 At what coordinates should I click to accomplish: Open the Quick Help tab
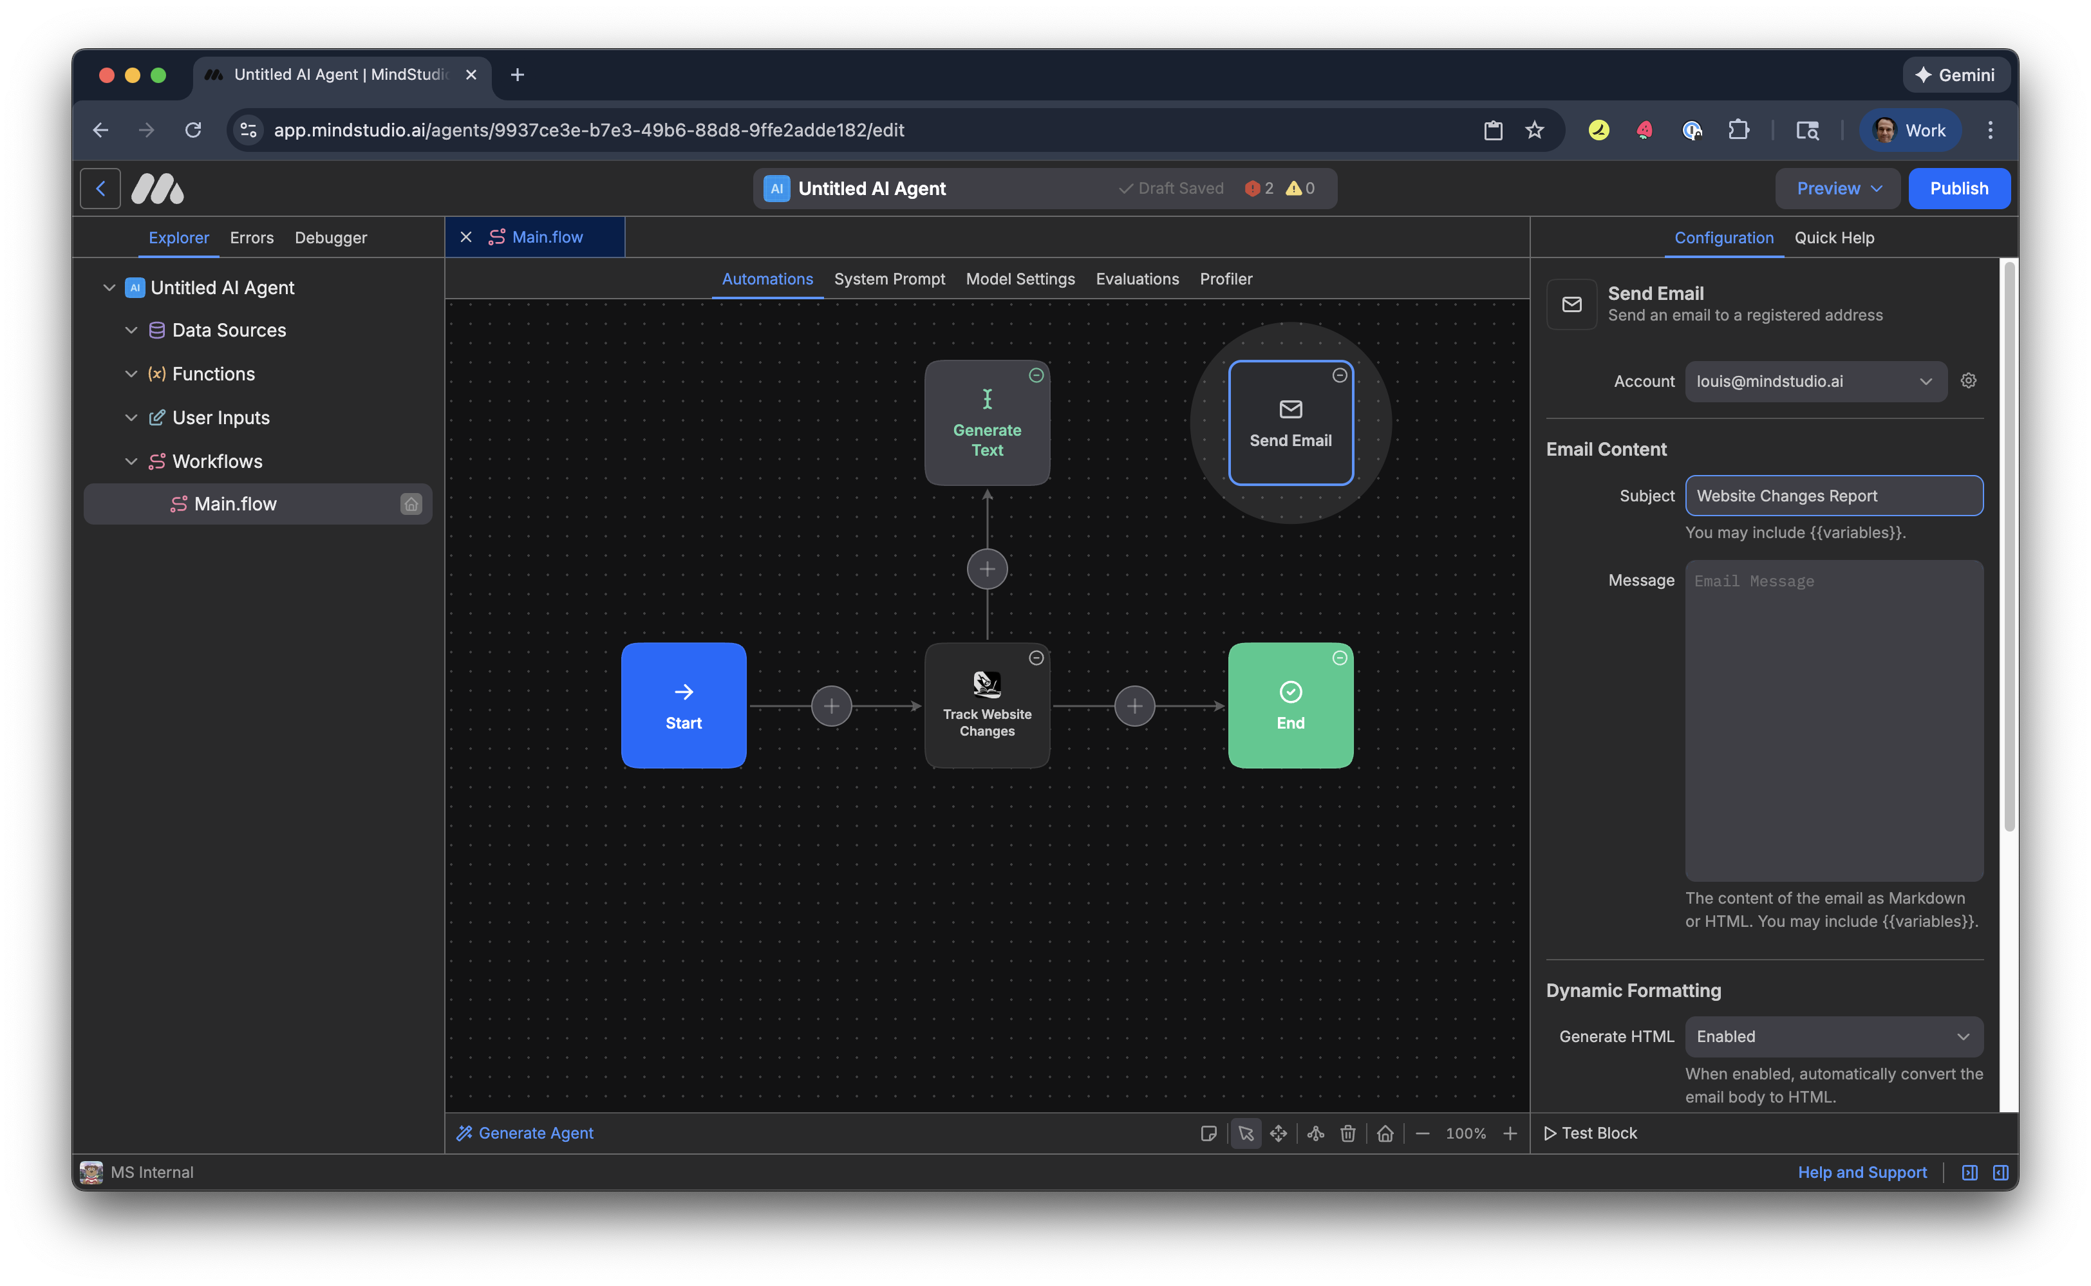[1833, 238]
